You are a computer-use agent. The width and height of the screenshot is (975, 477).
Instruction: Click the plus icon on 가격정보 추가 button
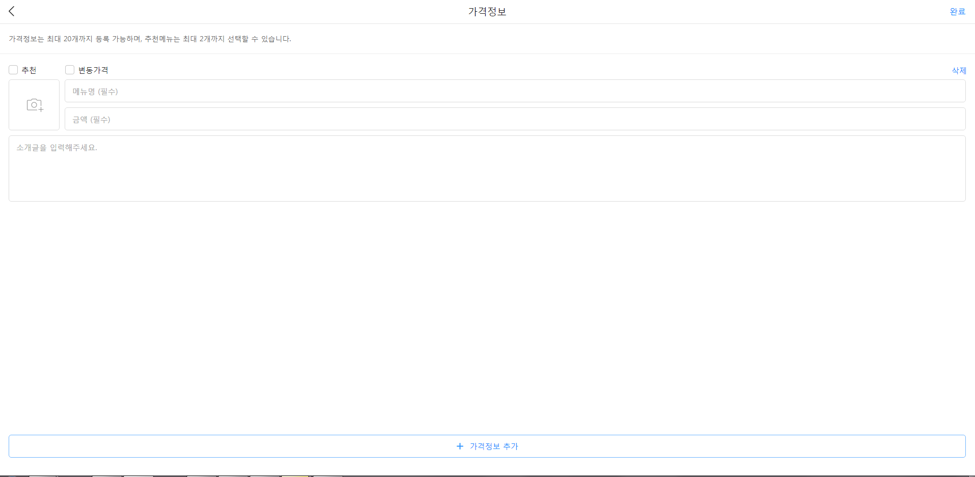point(460,446)
